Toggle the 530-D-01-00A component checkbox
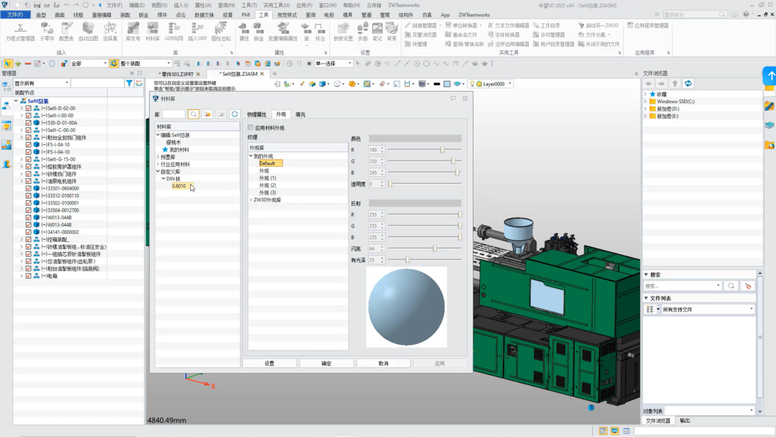This screenshot has height=437, width=776. click(x=28, y=123)
